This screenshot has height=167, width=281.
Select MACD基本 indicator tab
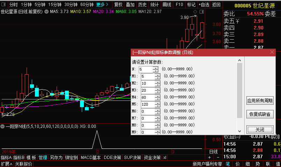(91, 158)
